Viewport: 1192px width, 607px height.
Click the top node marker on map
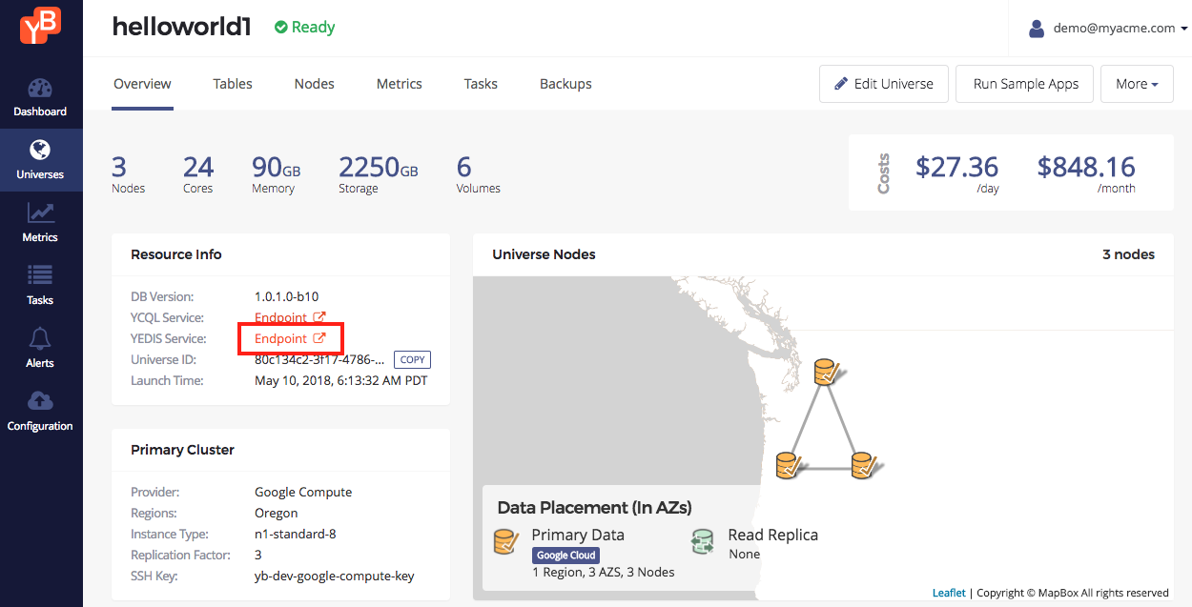pyautogui.click(x=827, y=372)
